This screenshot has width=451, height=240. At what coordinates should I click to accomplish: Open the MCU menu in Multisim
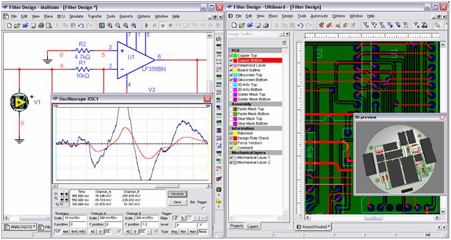coord(61,17)
